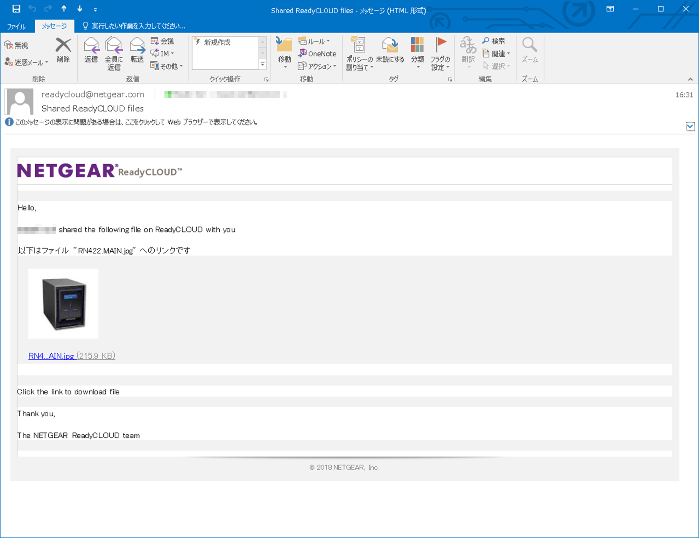Open the RN4...AIN.jpg download link

pyautogui.click(x=72, y=356)
